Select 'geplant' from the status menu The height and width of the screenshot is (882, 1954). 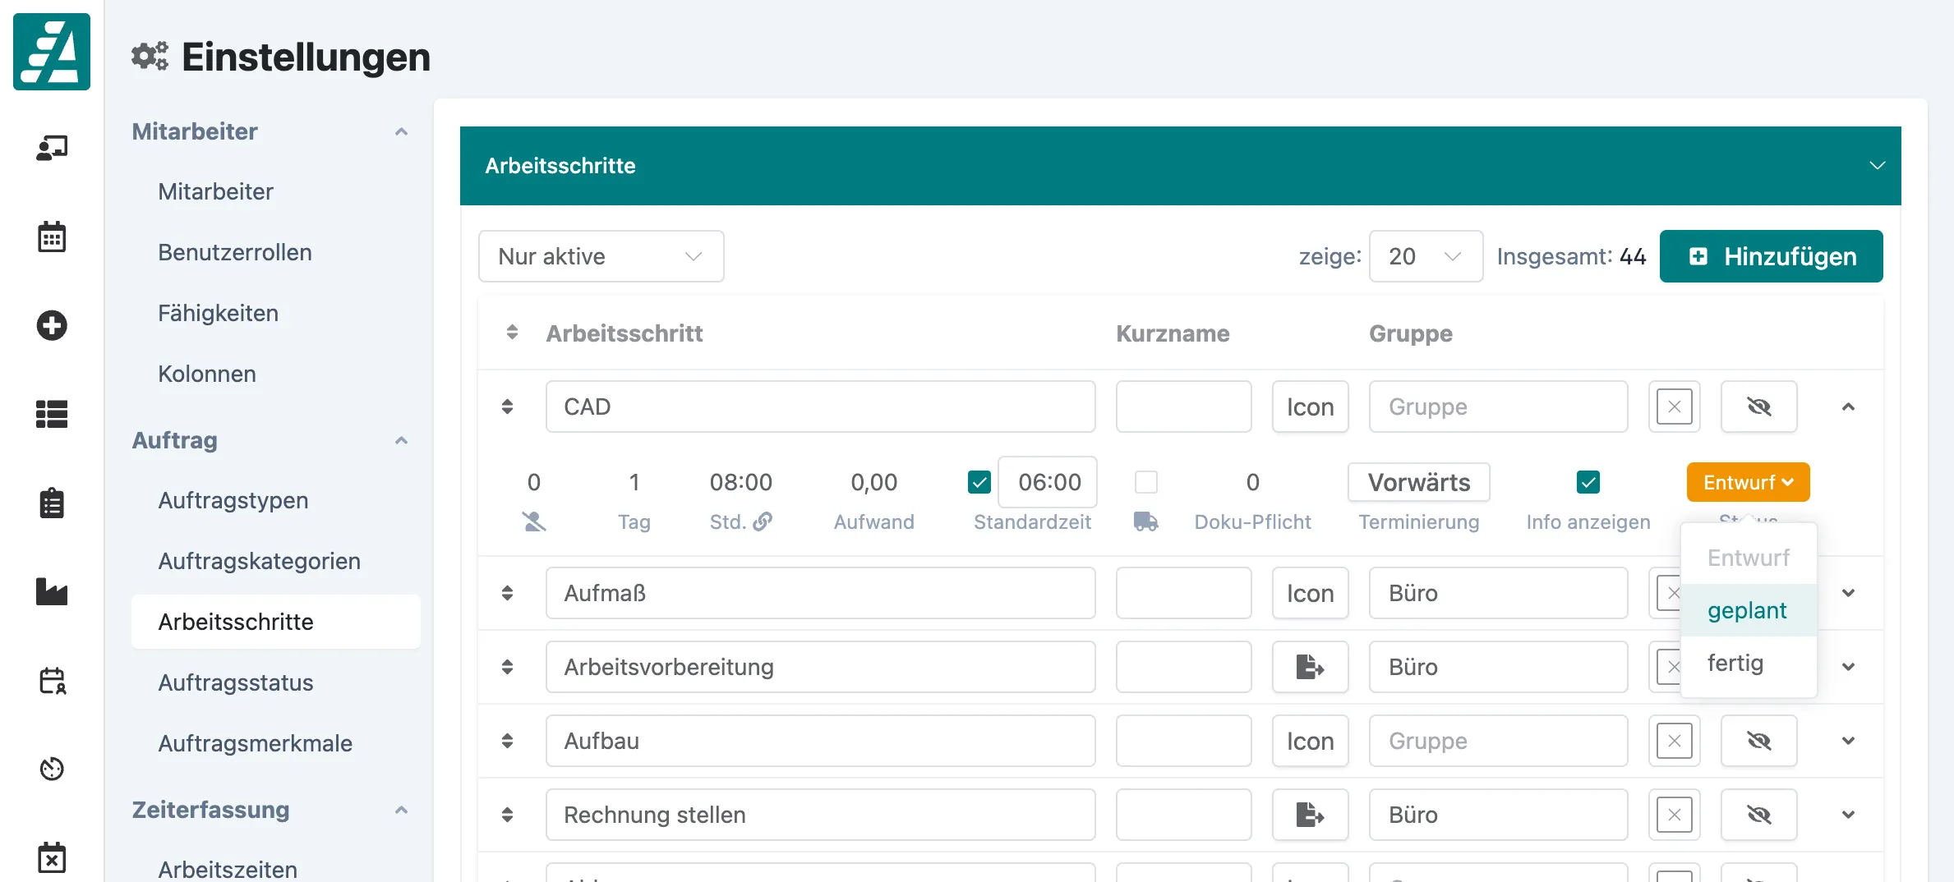tap(1745, 610)
